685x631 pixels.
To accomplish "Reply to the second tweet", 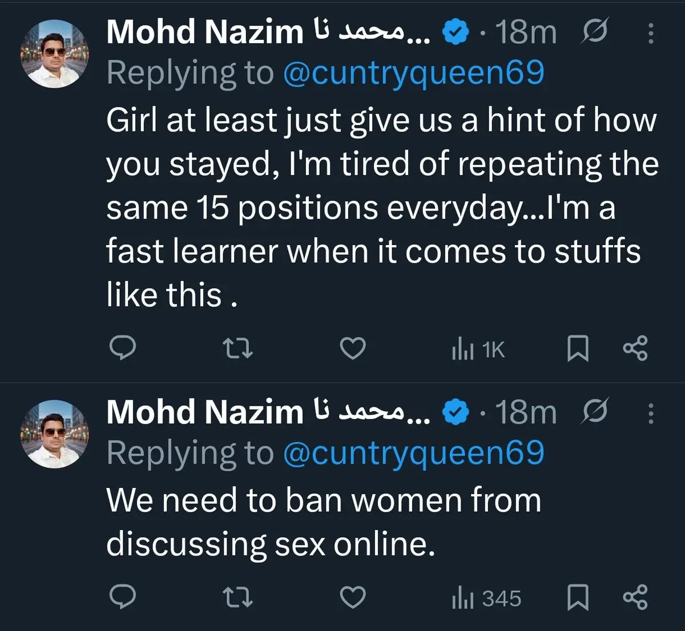I will (x=122, y=597).
